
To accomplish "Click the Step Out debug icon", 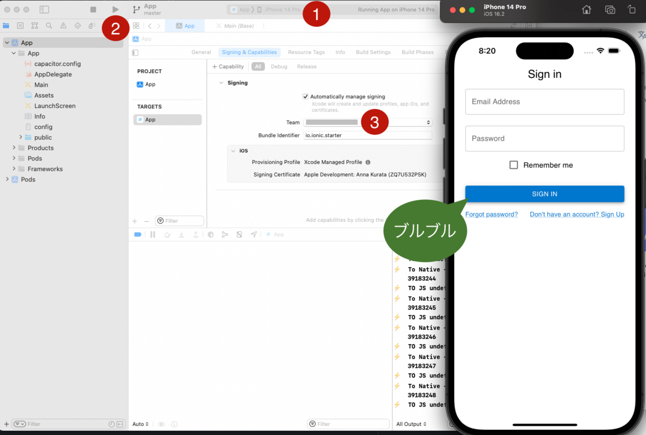I will point(195,234).
